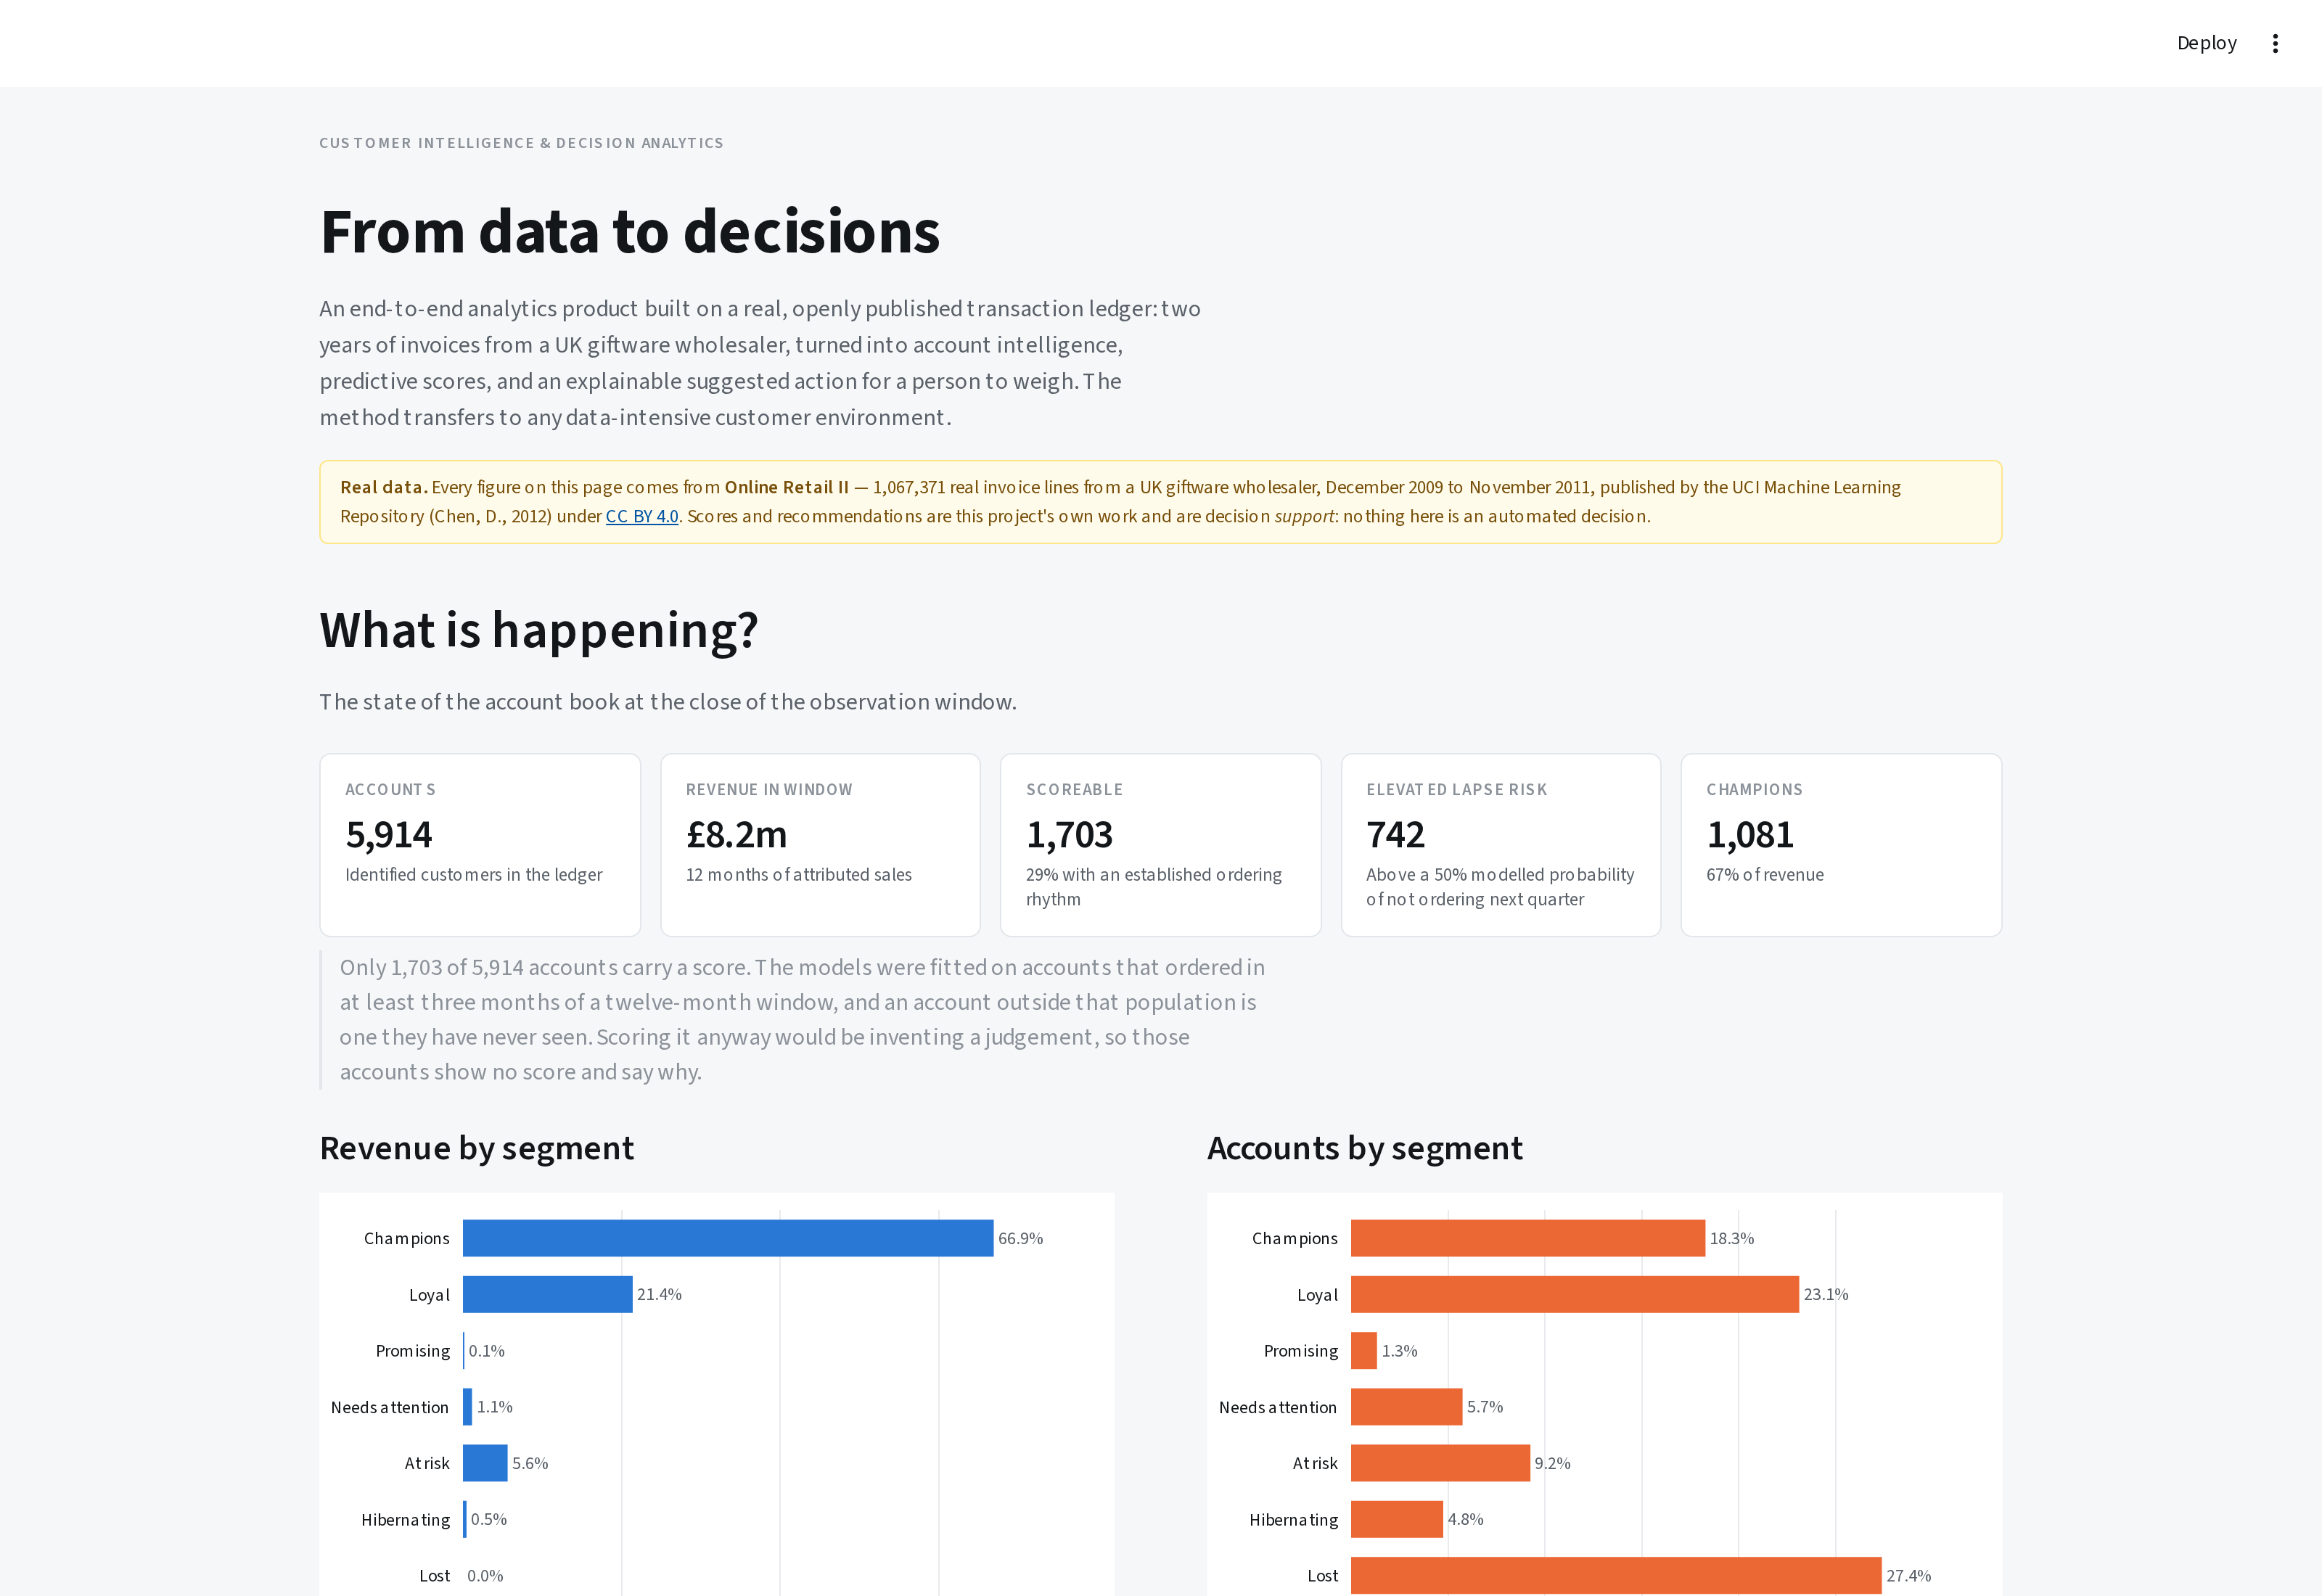Click the At risk bar in Accounts chart
The width and height of the screenshot is (2322, 1596).
pyautogui.click(x=1440, y=1463)
